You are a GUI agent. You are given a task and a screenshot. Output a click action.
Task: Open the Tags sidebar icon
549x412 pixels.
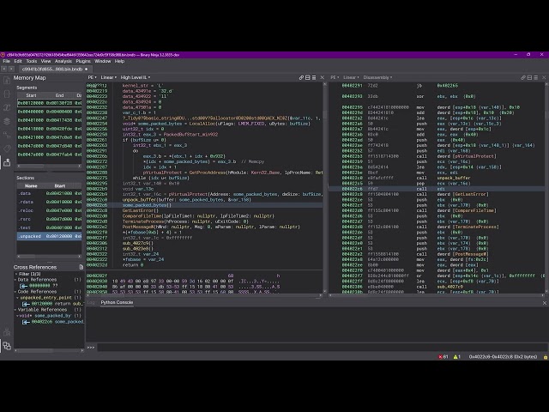point(7,148)
